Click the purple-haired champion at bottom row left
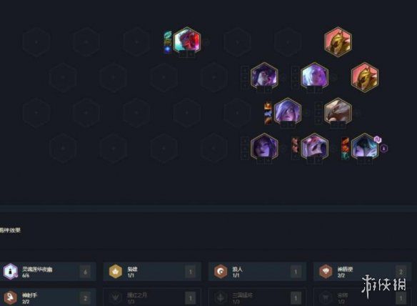 [x=264, y=148]
